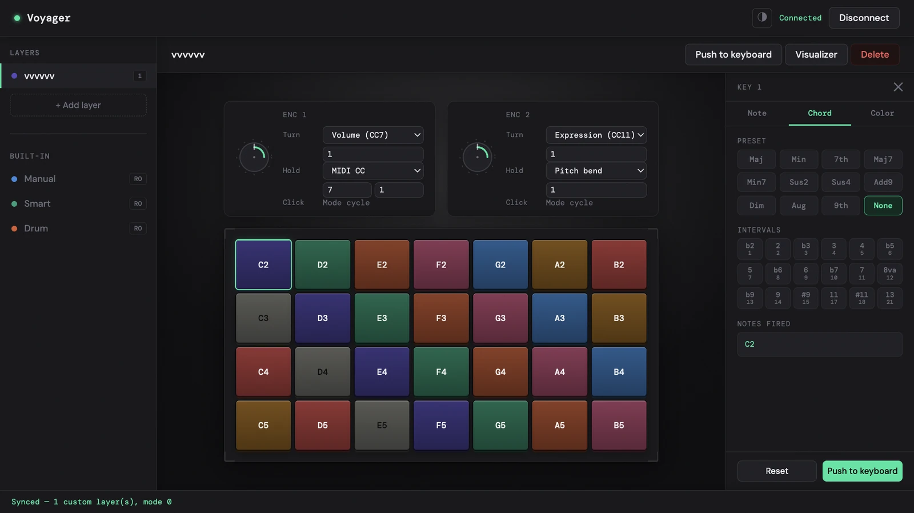Select the Add9 chord preset

[883, 182]
